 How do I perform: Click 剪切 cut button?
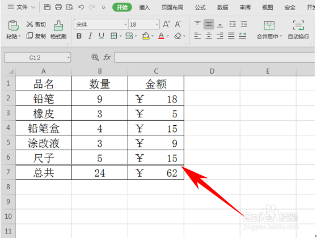click(36, 24)
